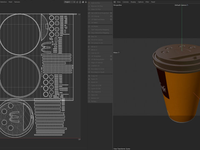Click the round globe icon in the UV editor header

pyautogui.click(x=83, y=2)
